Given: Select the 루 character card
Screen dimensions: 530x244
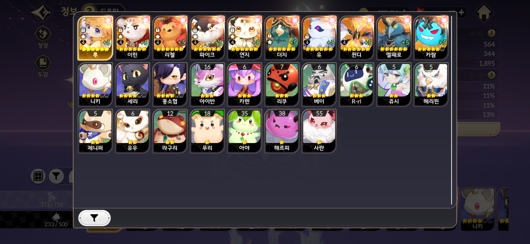Looking at the screenshot, I should (95, 38).
